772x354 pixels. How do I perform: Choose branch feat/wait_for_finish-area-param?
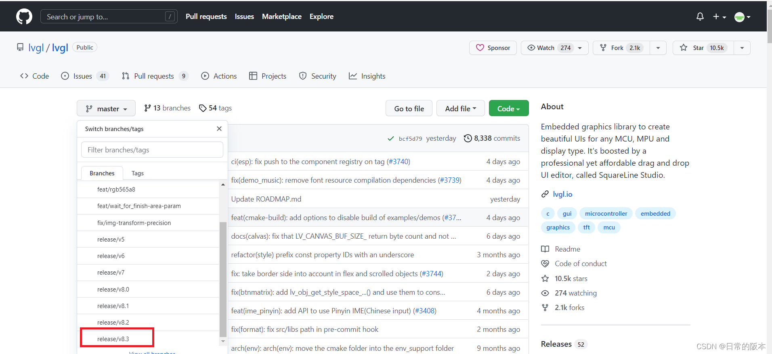[x=148, y=206]
